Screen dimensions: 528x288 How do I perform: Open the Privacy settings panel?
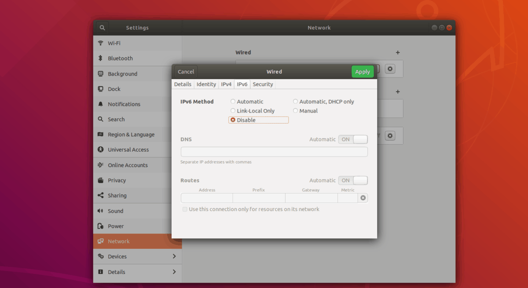point(117,180)
